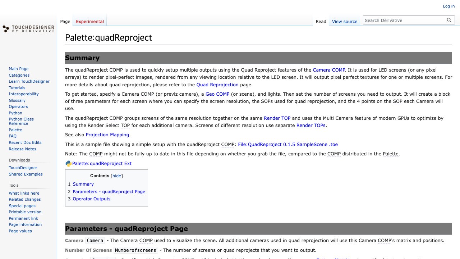
Task: Click the Number Of Screens parameter name
Action: coord(88,250)
